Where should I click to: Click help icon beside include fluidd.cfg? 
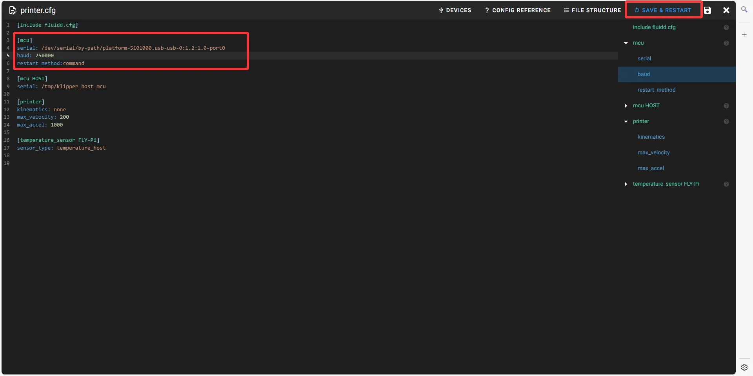click(726, 27)
